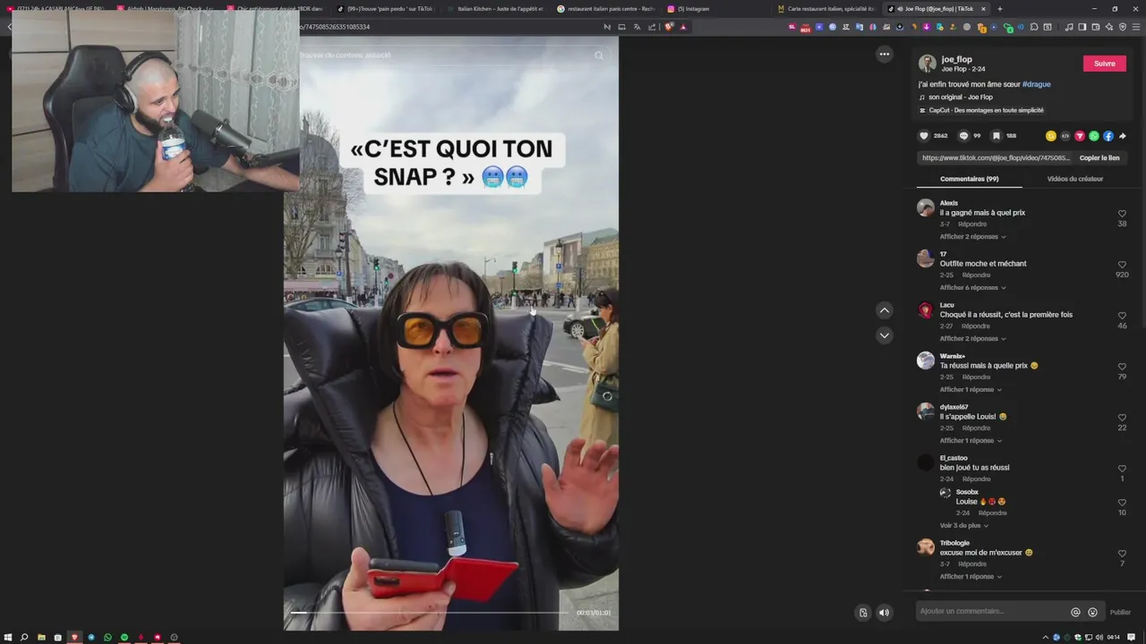Open the three-dots video options menu

click(885, 54)
